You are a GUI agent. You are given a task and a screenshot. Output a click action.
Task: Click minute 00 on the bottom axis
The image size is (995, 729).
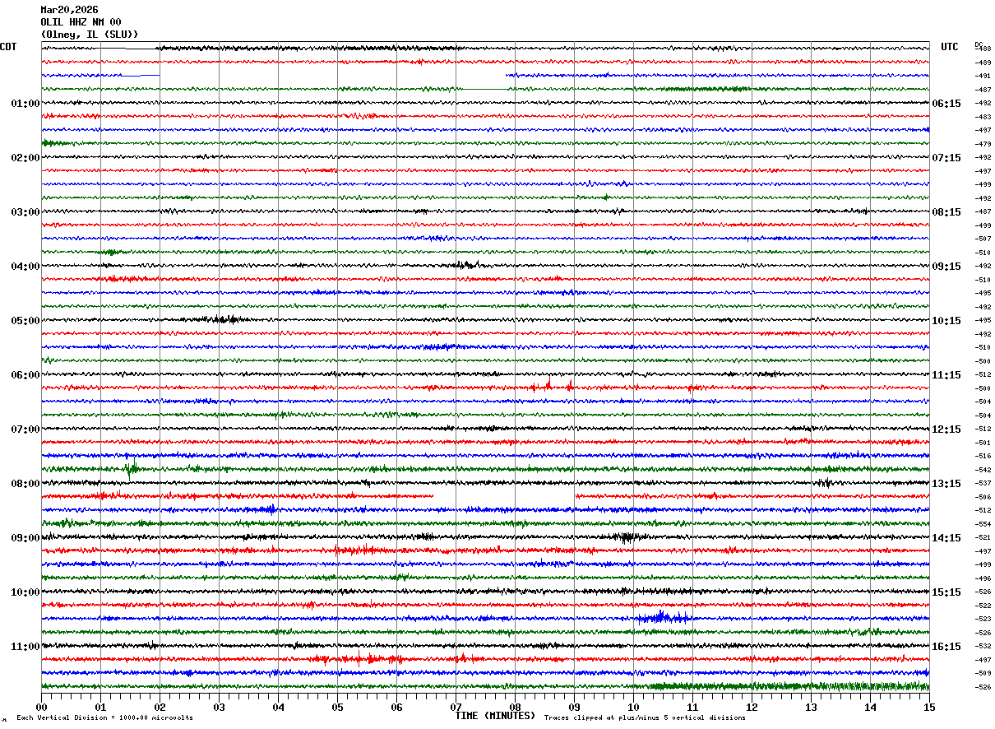coord(41,707)
